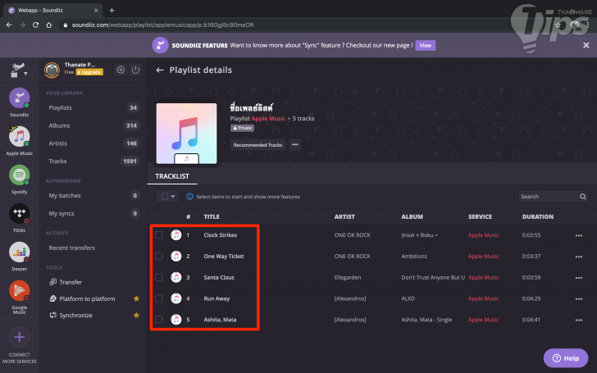The height and width of the screenshot is (373, 597).
Task: Select the Spotify service icon
Action: pos(20,175)
